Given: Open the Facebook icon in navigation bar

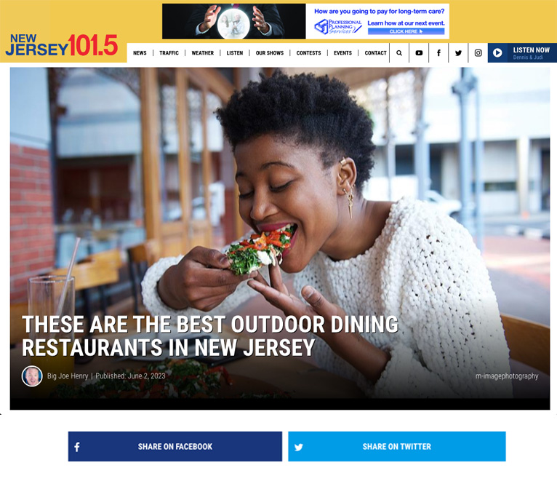Looking at the screenshot, I should [x=438, y=53].
